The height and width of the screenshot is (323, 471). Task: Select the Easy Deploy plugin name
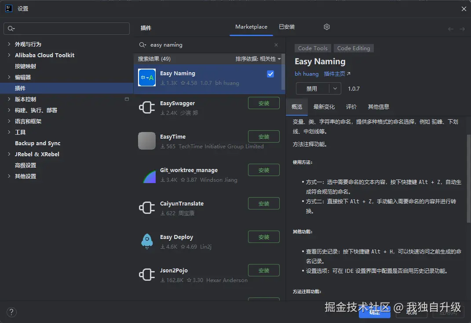[176, 237]
